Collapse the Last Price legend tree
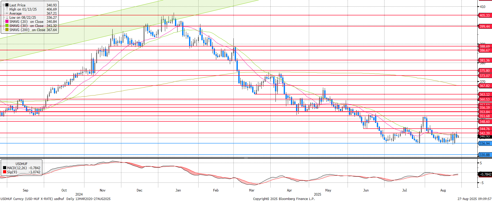Screen dimensions: 492x201 pos(4,5)
